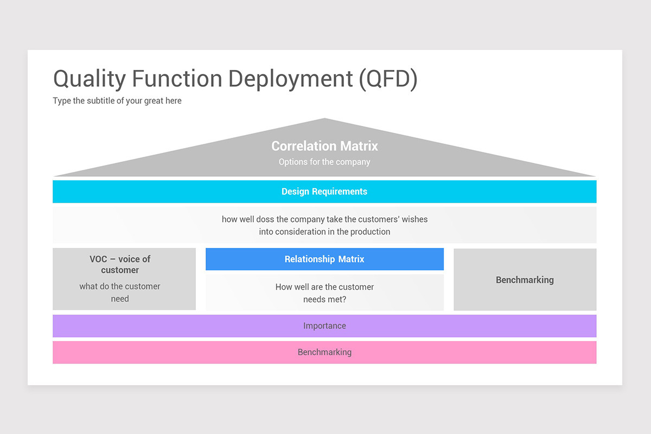Viewport: 651px width, 434px height.
Task: Click blank white slide area beside the title
Action: tap(515, 81)
